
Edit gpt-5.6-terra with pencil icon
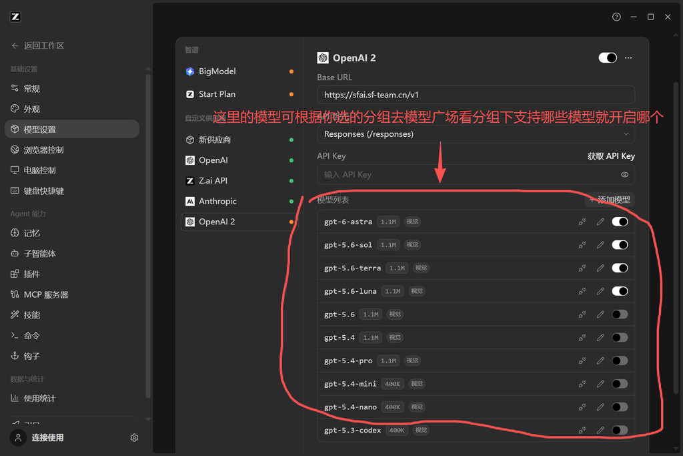coord(600,268)
